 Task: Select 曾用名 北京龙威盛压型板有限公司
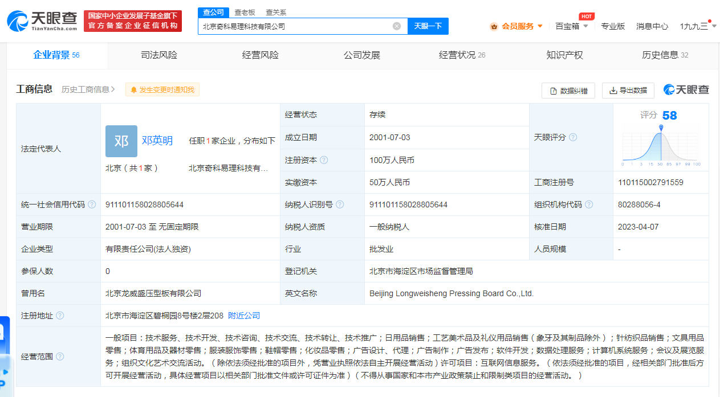pos(153,293)
